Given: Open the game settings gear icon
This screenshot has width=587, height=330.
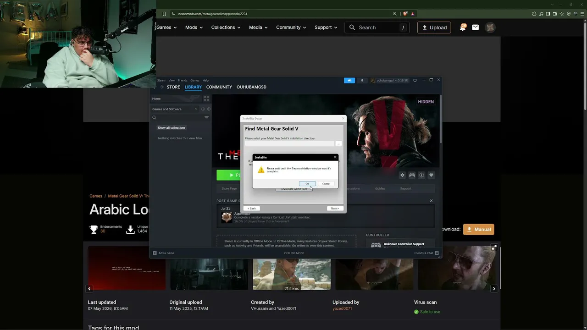Looking at the screenshot, I should 403,175.
